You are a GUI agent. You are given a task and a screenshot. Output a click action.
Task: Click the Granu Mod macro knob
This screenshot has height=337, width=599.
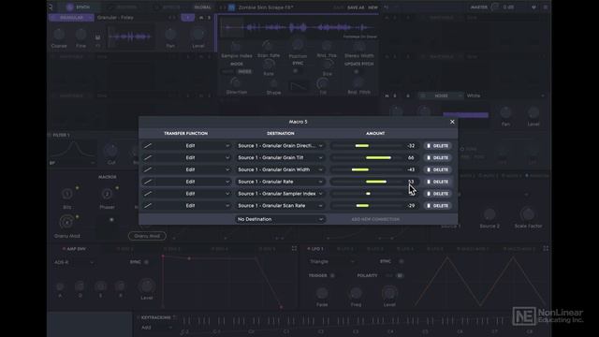66,222
